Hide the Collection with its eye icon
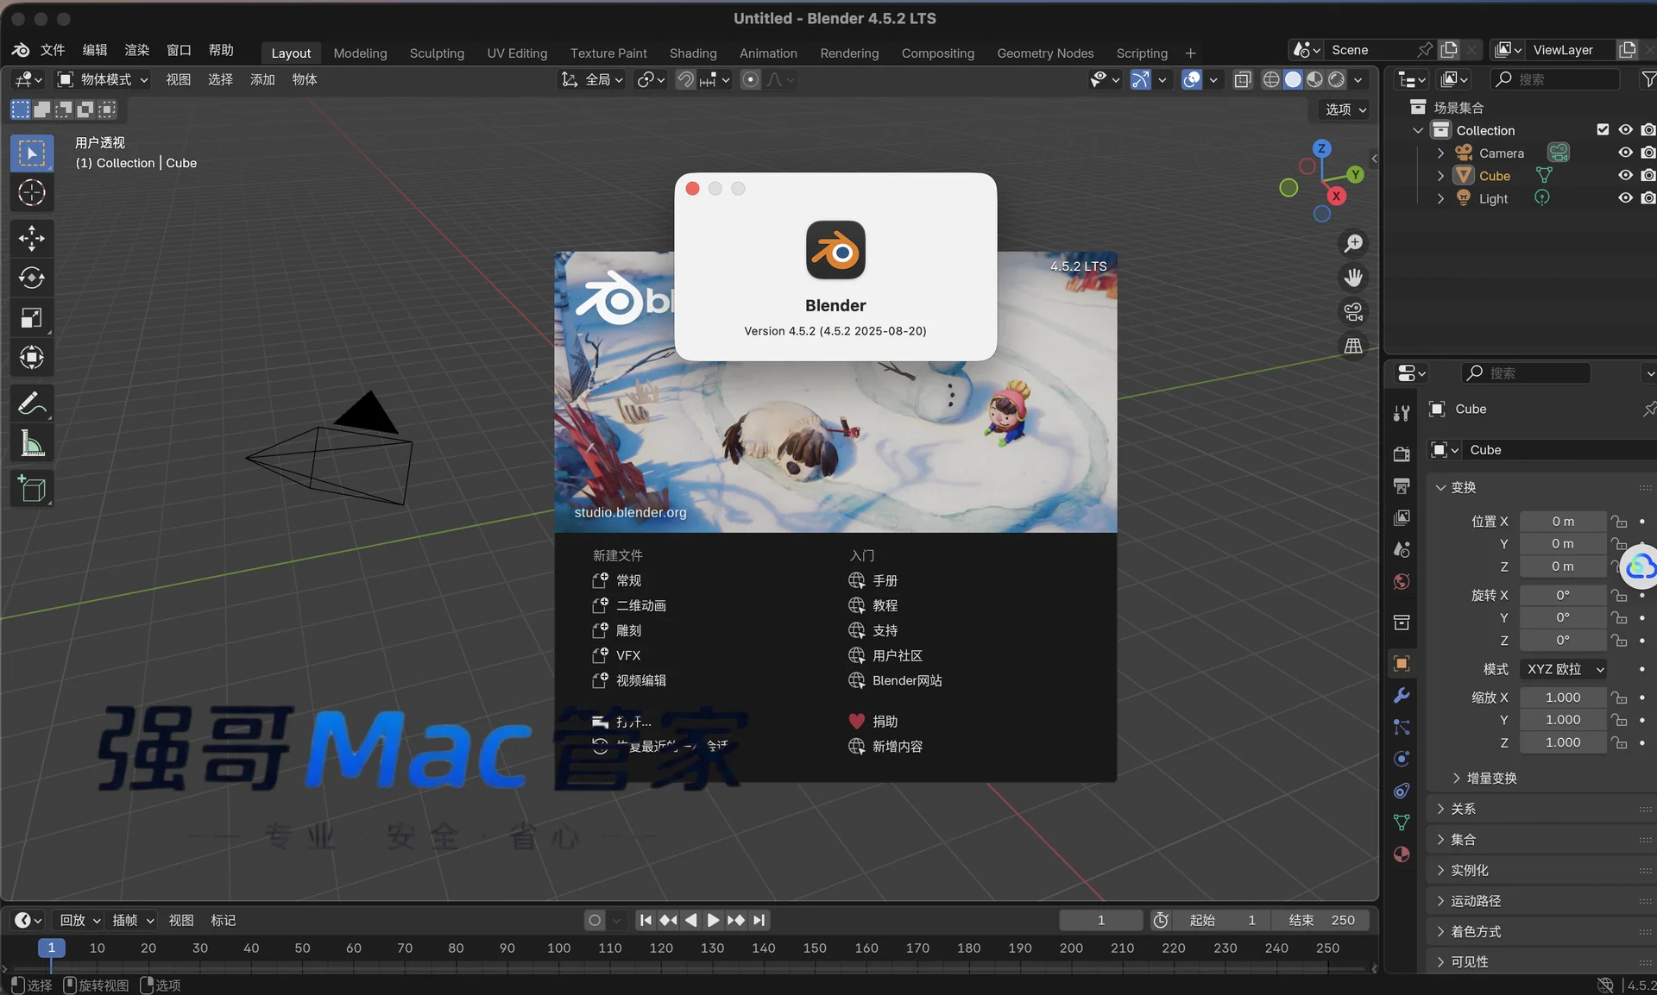The image size is (1657, 995). click(x=1625, y=129)
